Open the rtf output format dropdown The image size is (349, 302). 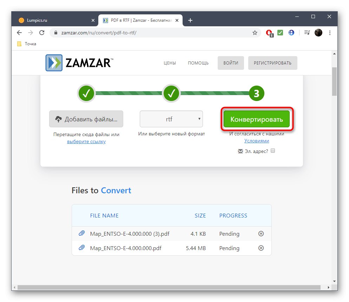coord(171,119)
